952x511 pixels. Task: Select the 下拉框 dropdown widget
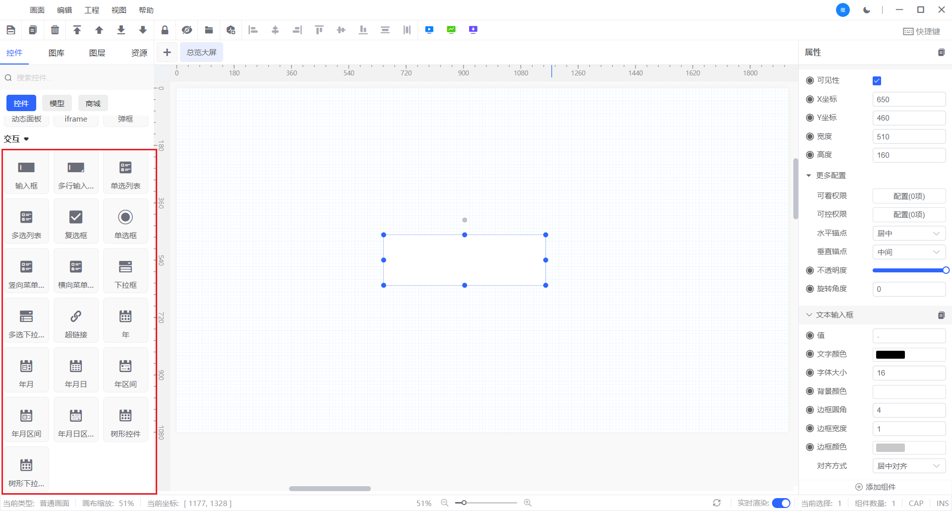pos(125,272)
